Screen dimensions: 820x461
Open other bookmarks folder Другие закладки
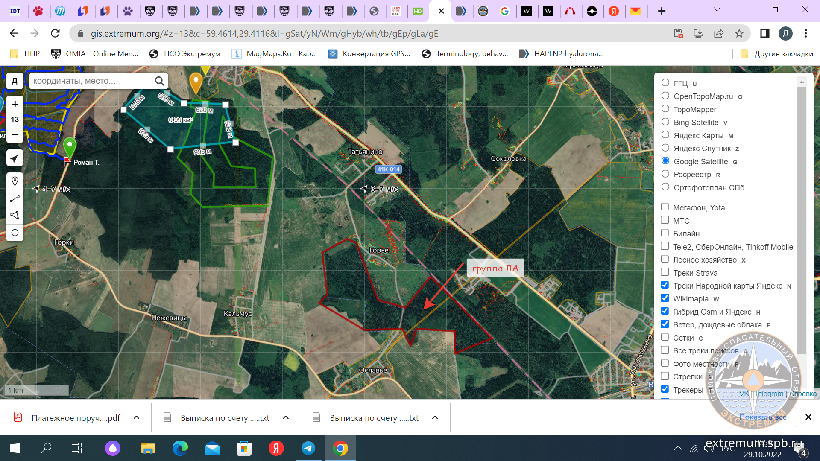click(776, 54)
